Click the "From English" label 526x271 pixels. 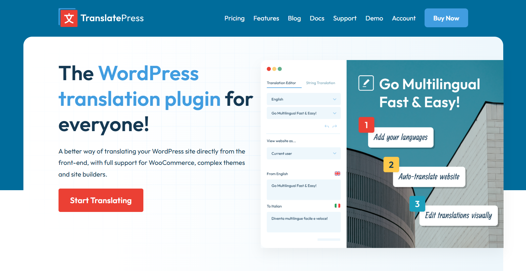point(277,174)
